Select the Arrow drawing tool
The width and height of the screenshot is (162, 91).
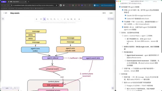pos(58,19)
